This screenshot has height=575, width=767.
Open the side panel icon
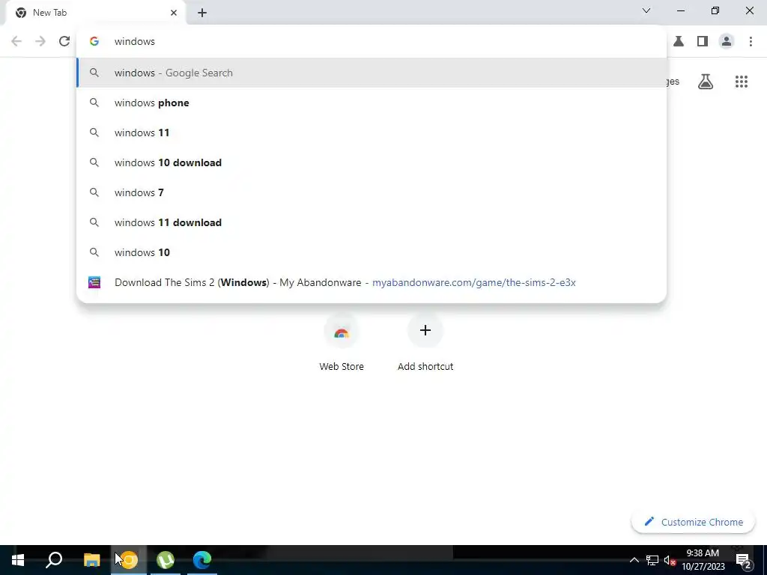coord(703,42)
